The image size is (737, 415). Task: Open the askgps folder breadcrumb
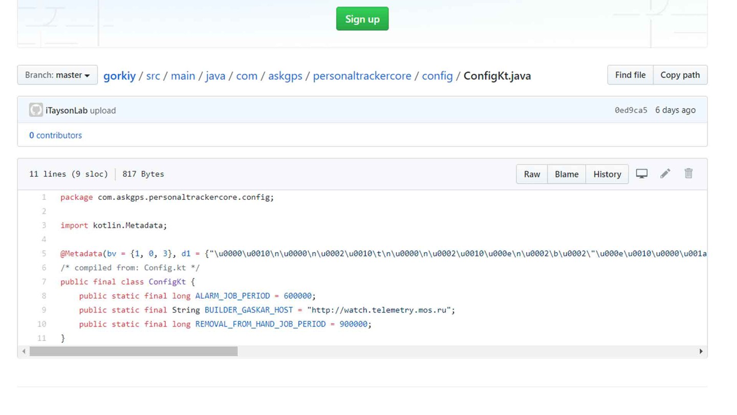pyautogui.click(x=285, y=76)
